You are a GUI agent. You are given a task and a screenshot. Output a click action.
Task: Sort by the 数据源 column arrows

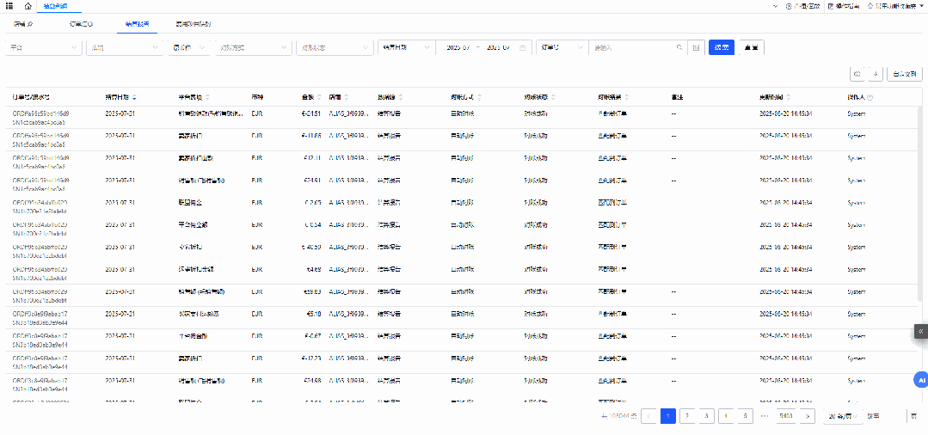[x=401, y=97]
